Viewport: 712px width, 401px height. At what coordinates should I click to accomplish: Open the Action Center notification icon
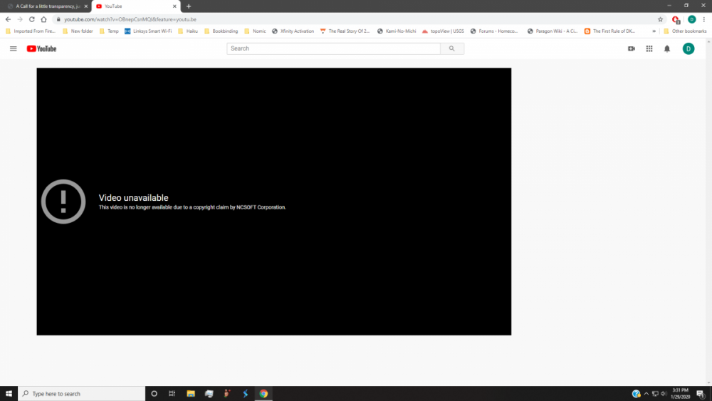(701, 394)
